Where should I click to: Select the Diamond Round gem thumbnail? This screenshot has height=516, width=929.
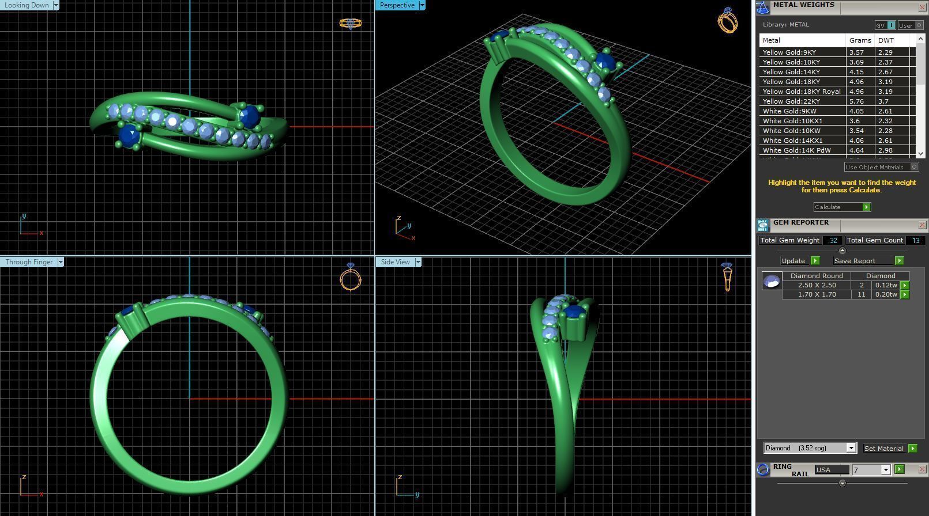(772, 281)
